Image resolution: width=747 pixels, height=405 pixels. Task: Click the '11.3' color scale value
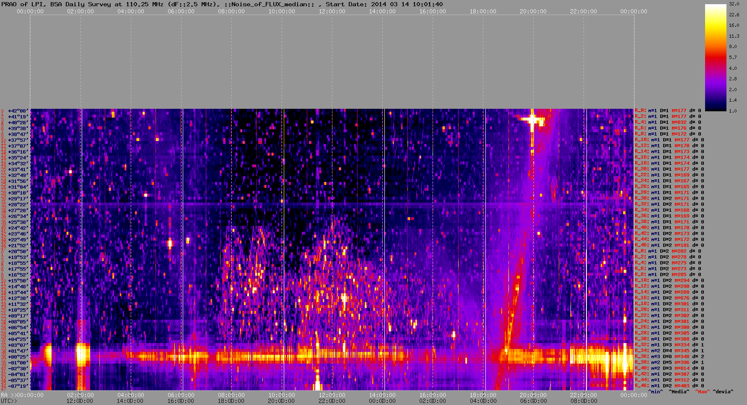tap(734, 36)
